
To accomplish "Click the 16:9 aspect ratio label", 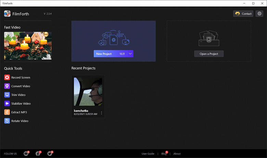I will tap(122, 54).
